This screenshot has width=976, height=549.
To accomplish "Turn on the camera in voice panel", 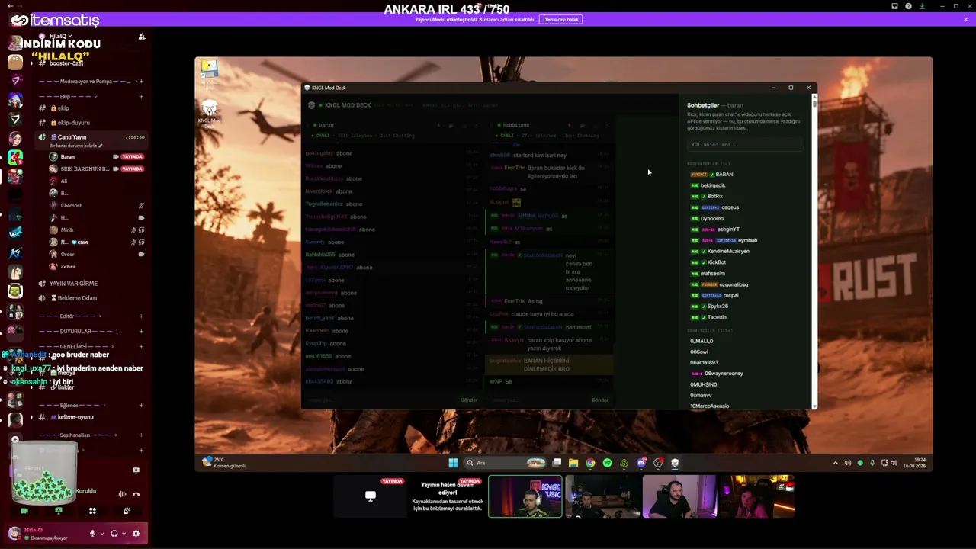I will click(24, 511).
